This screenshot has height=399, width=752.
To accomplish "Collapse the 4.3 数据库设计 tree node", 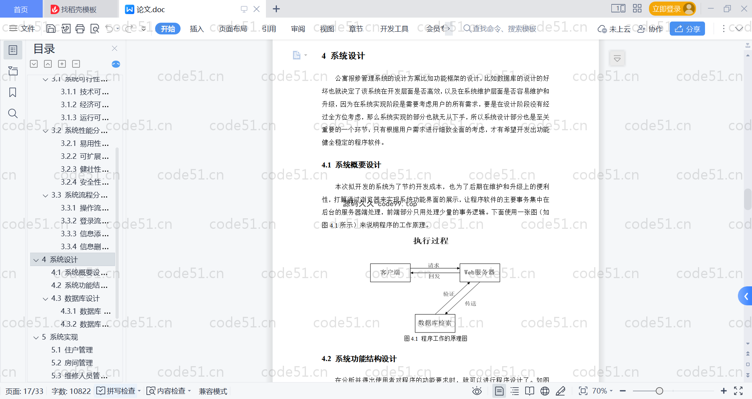I will 45,298.
